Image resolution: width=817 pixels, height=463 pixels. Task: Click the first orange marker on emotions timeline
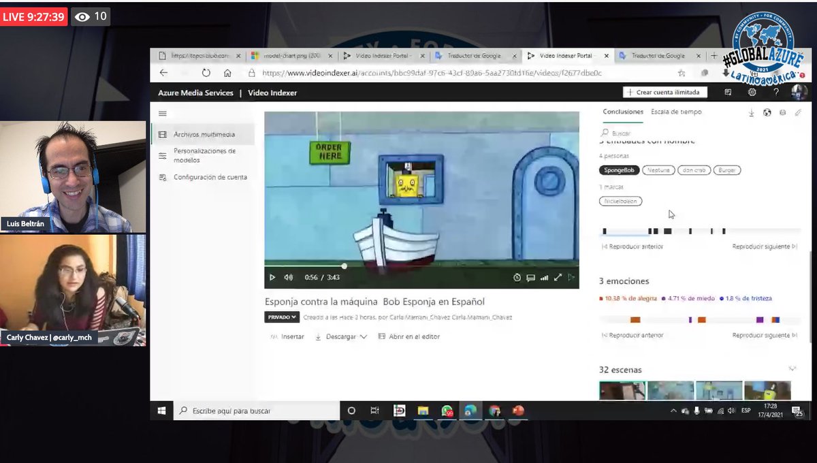coord(635,320)
